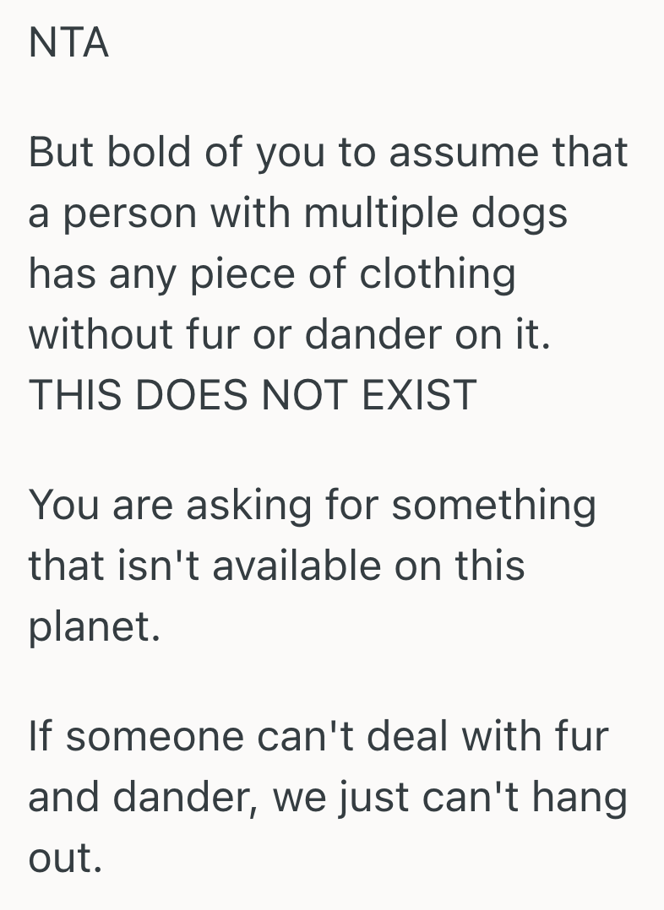Click the word "EXIST" in capitals
664x910 pixels.
tap(420, 393)
